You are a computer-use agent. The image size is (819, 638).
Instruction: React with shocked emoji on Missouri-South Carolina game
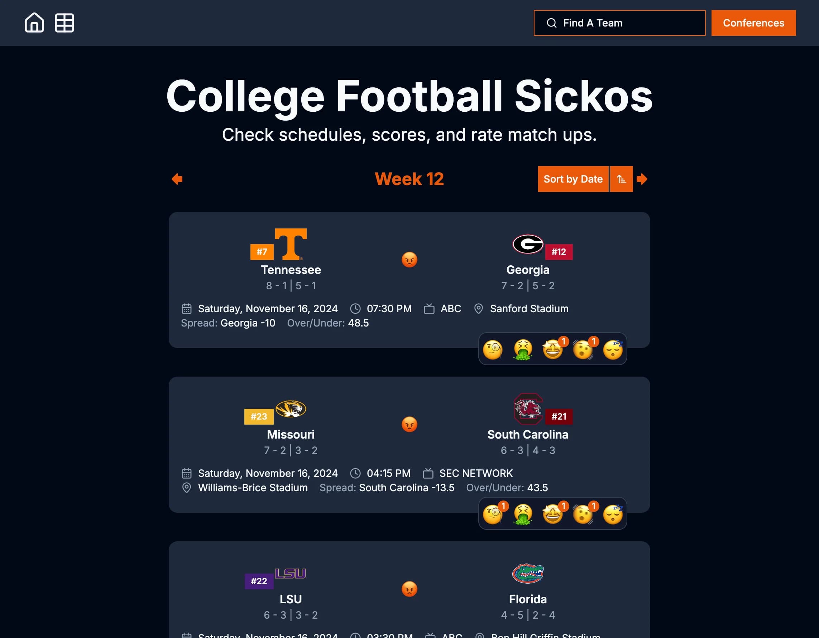(583, 514)
